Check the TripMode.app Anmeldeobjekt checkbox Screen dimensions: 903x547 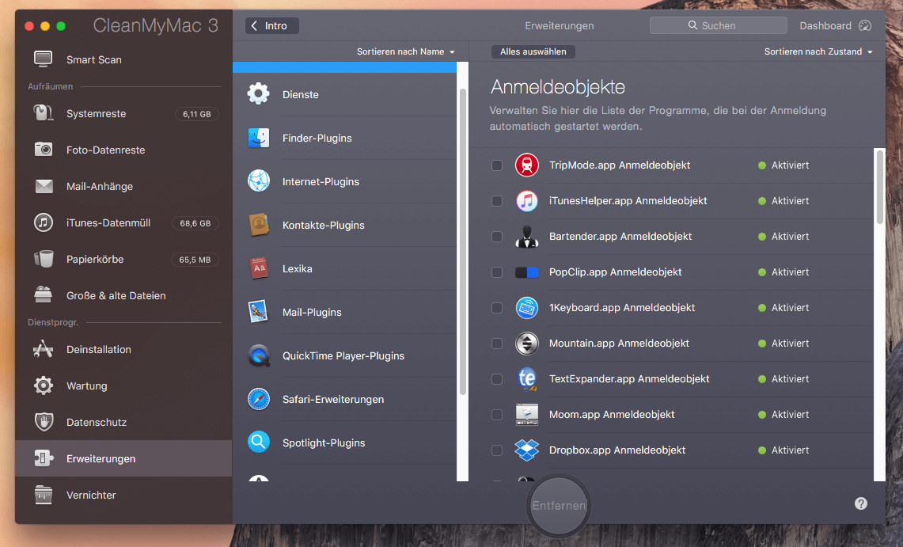(x=496, y=165)
